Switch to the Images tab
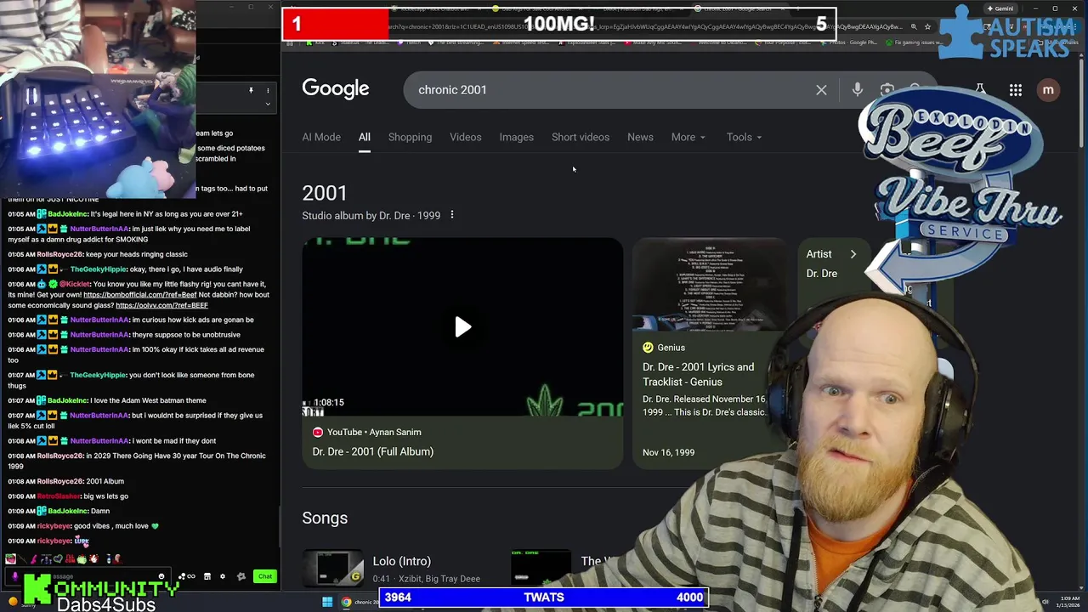This screenshot has height=612, width=1088. pos(516,137)
